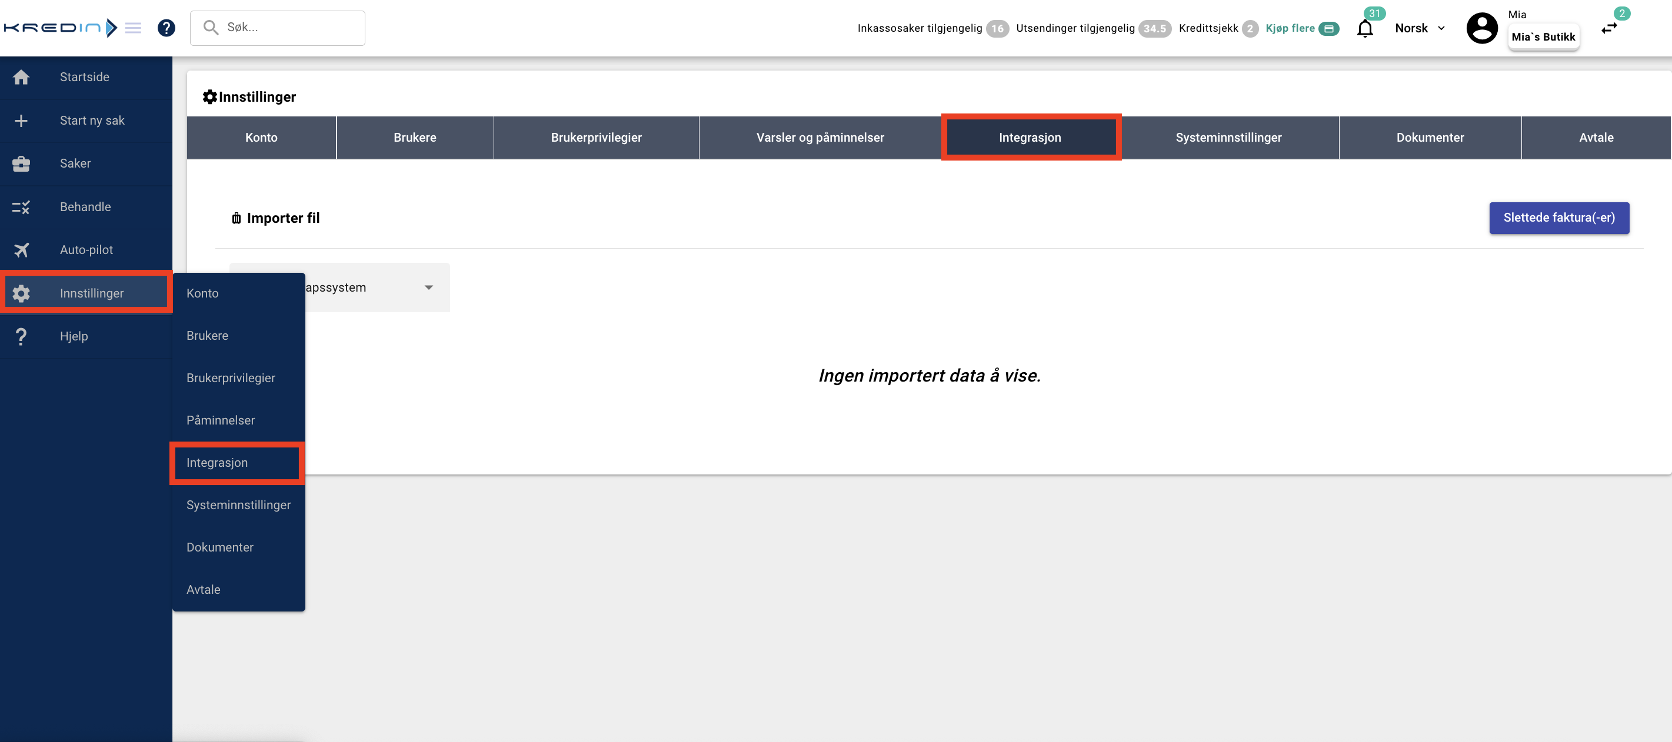Click the switch account arrows icon

point(1609,29)
